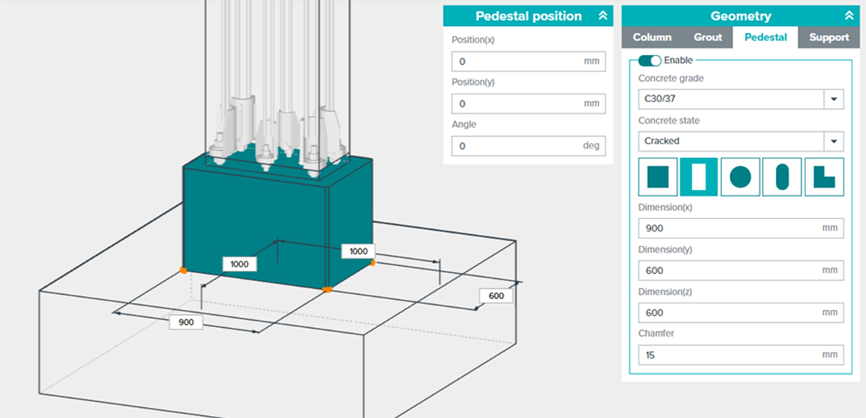Click the 900 dimension label in 3D view
The height and width of the screenshot is (418, 866).
coord(186,322)
